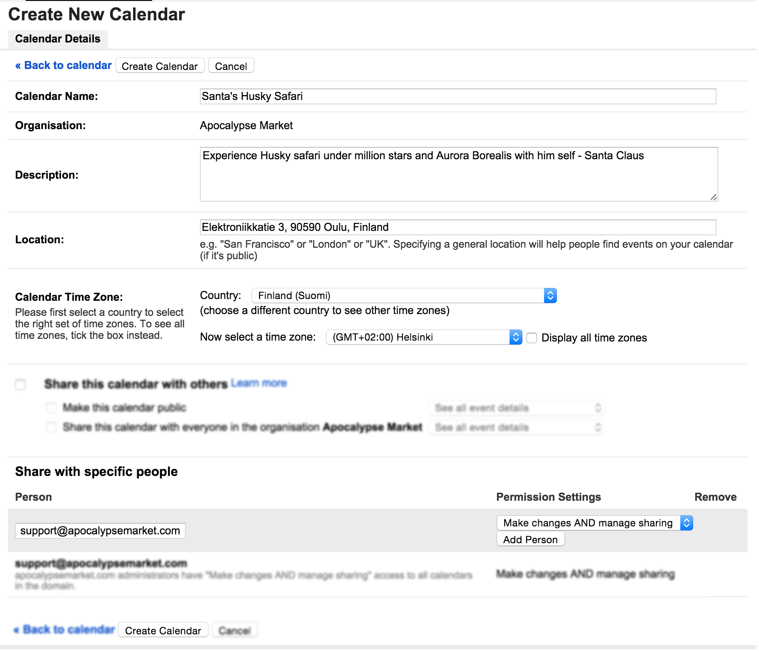Expand the Make changes AND manage sharing dropdown
The height and width of the screenshot is (652, 759).
point(594,523)
